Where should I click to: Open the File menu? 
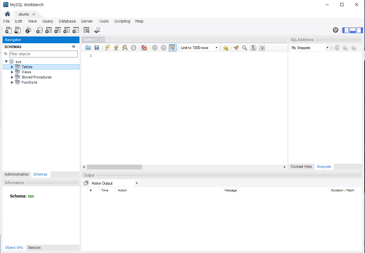6,21
